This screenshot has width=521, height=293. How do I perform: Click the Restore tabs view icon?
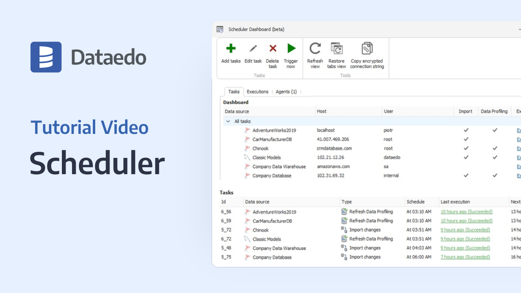(x=337, y=48)
